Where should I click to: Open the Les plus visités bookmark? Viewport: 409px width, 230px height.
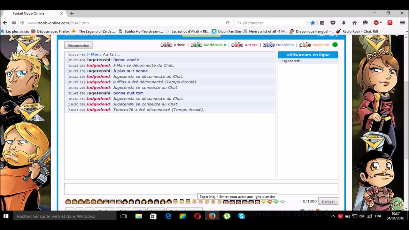pyautogui.click(x=15, y=31)
